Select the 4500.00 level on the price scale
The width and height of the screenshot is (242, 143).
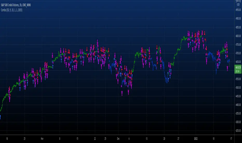tap(238, 88)
